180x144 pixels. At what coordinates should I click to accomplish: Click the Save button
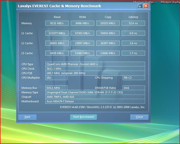27,117
